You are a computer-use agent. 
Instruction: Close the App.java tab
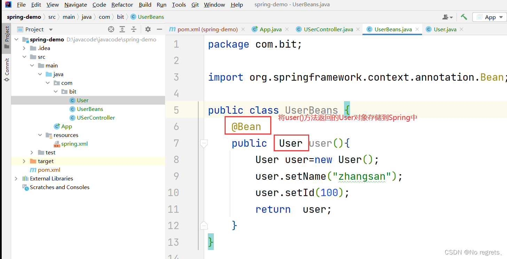[x=287, y=29]
